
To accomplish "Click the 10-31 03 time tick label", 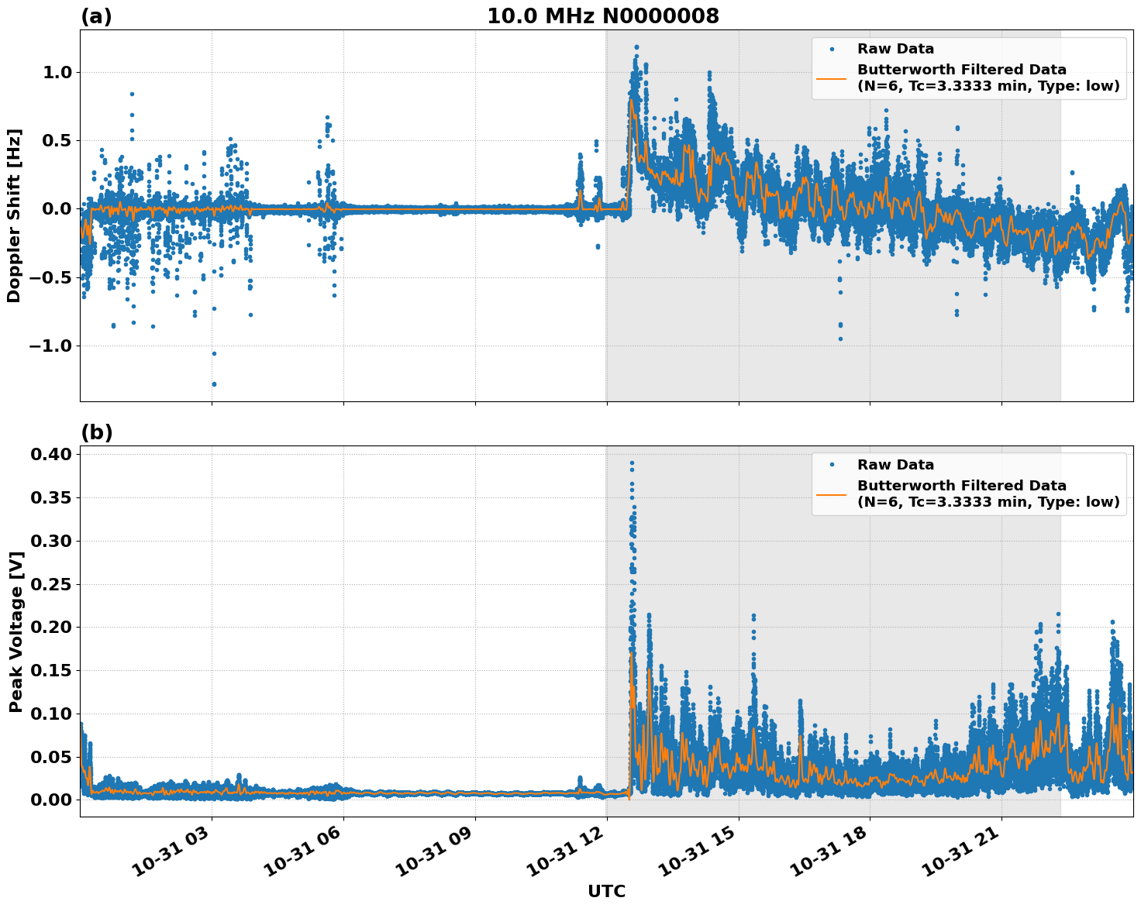I will coord(178,855).
